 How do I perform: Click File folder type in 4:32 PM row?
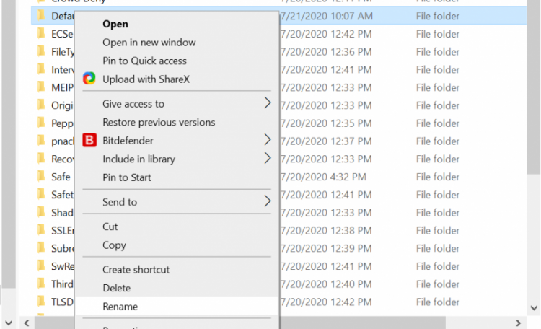tap(438, 177)
